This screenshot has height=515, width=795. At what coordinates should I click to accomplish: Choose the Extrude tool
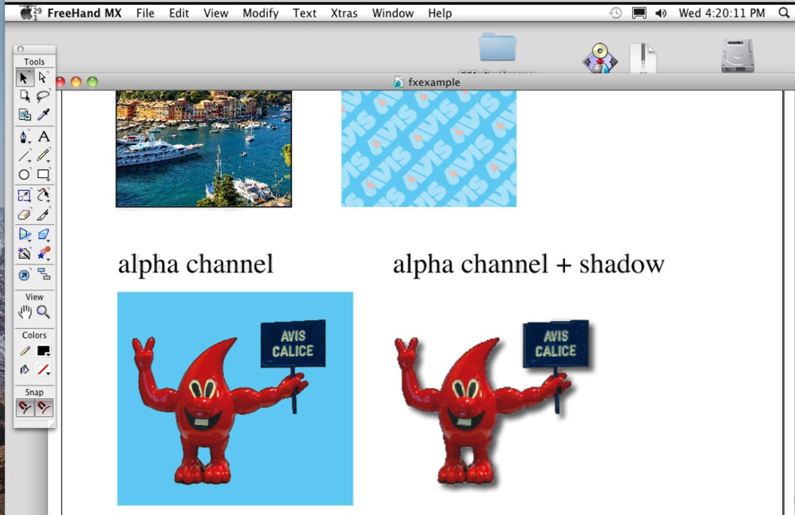point(43,234)
